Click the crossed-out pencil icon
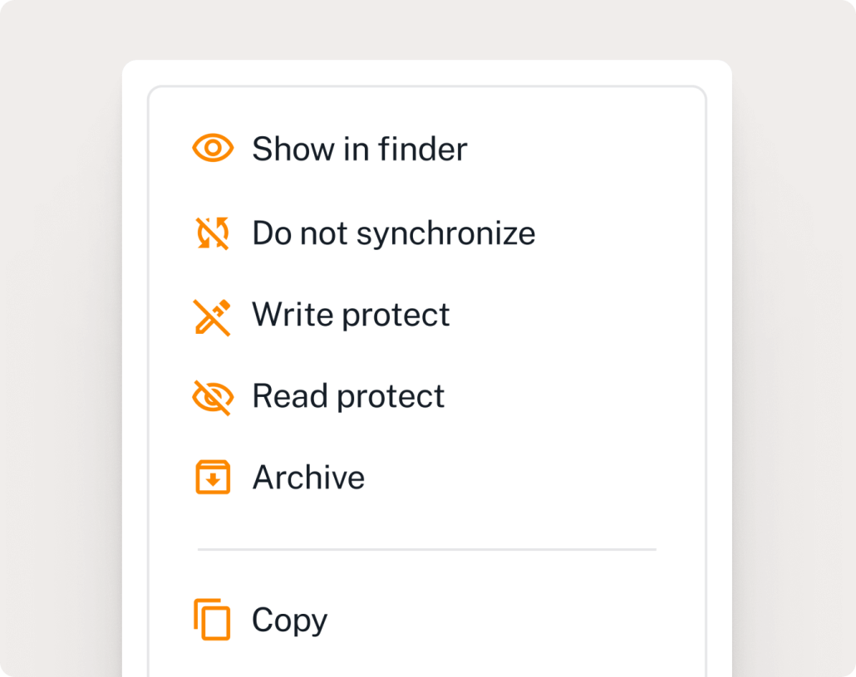856x677 pixels. [x=213, y=316]
